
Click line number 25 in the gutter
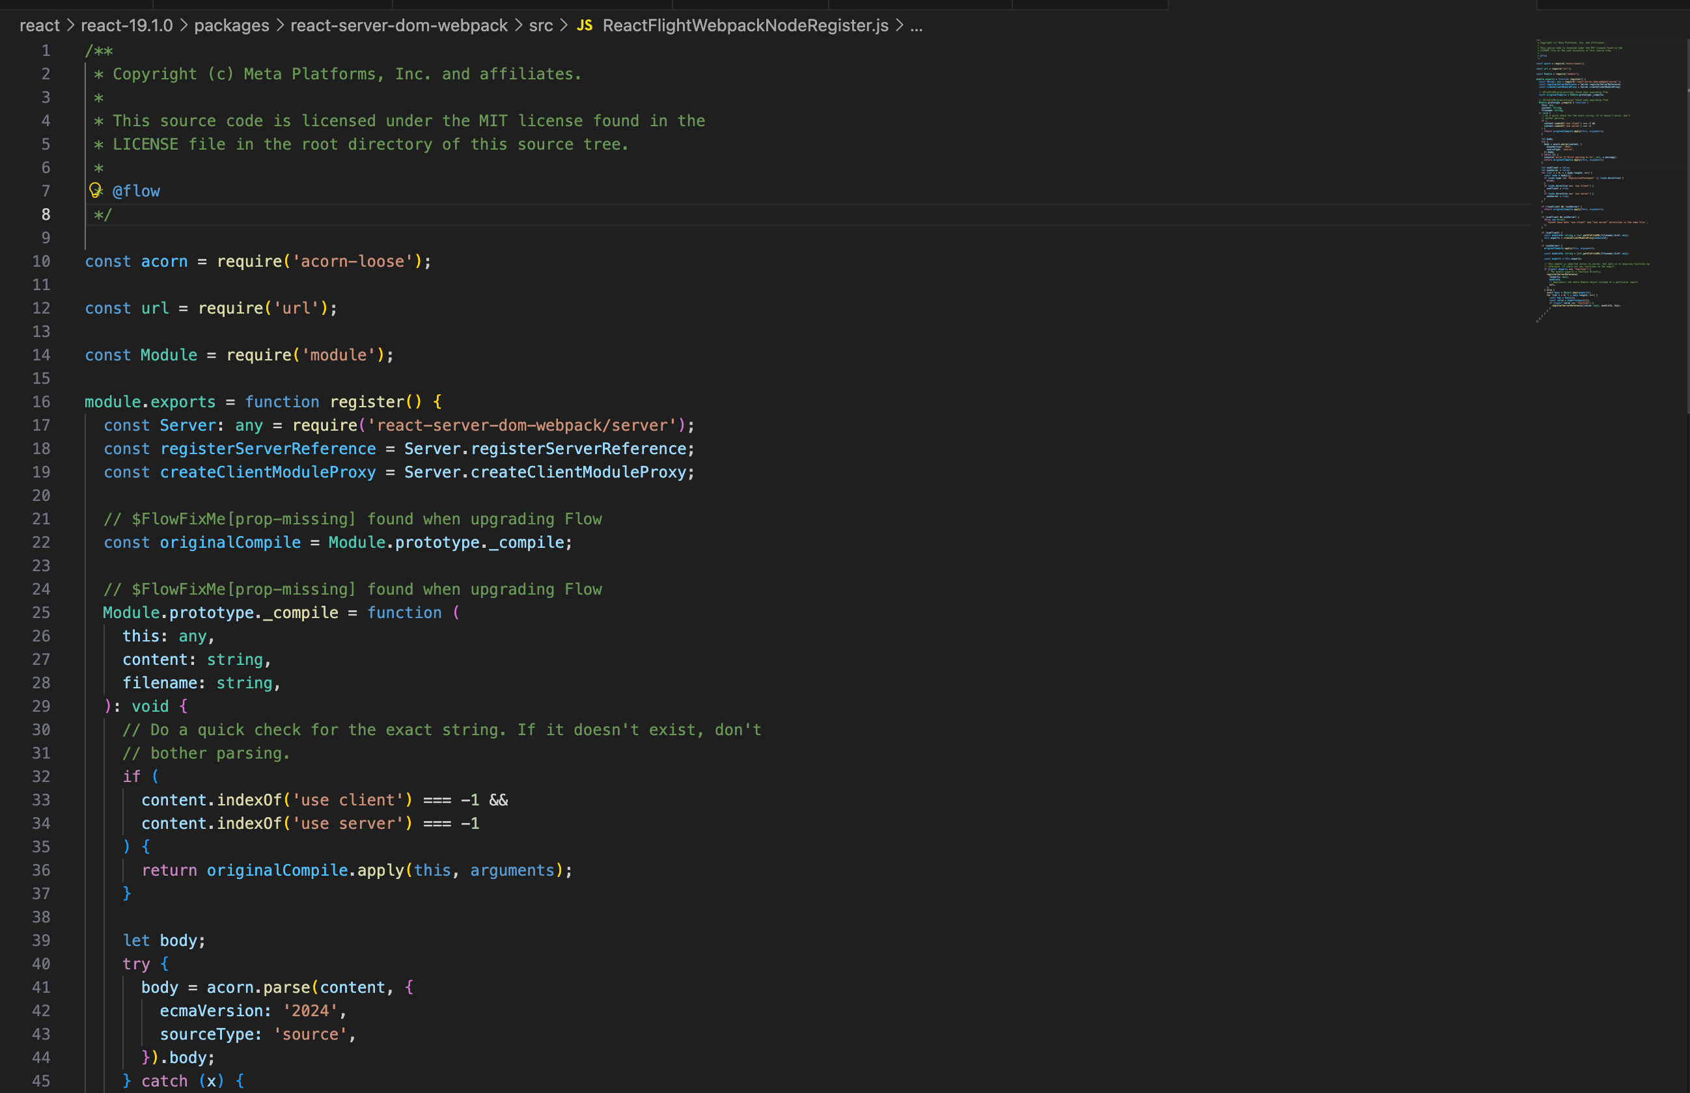coord(41,612)
